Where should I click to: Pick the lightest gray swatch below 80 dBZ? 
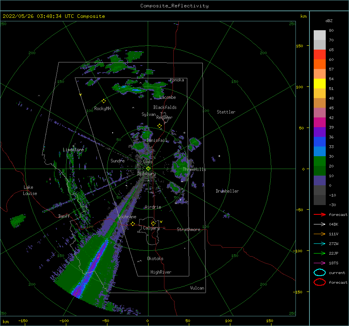(320, 35)
